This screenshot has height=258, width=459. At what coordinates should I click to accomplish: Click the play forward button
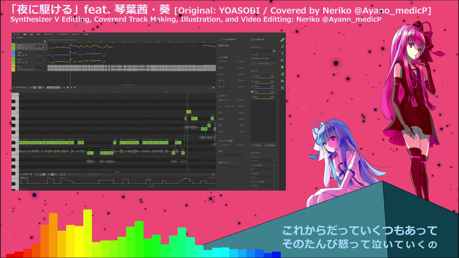pos(75,87)
